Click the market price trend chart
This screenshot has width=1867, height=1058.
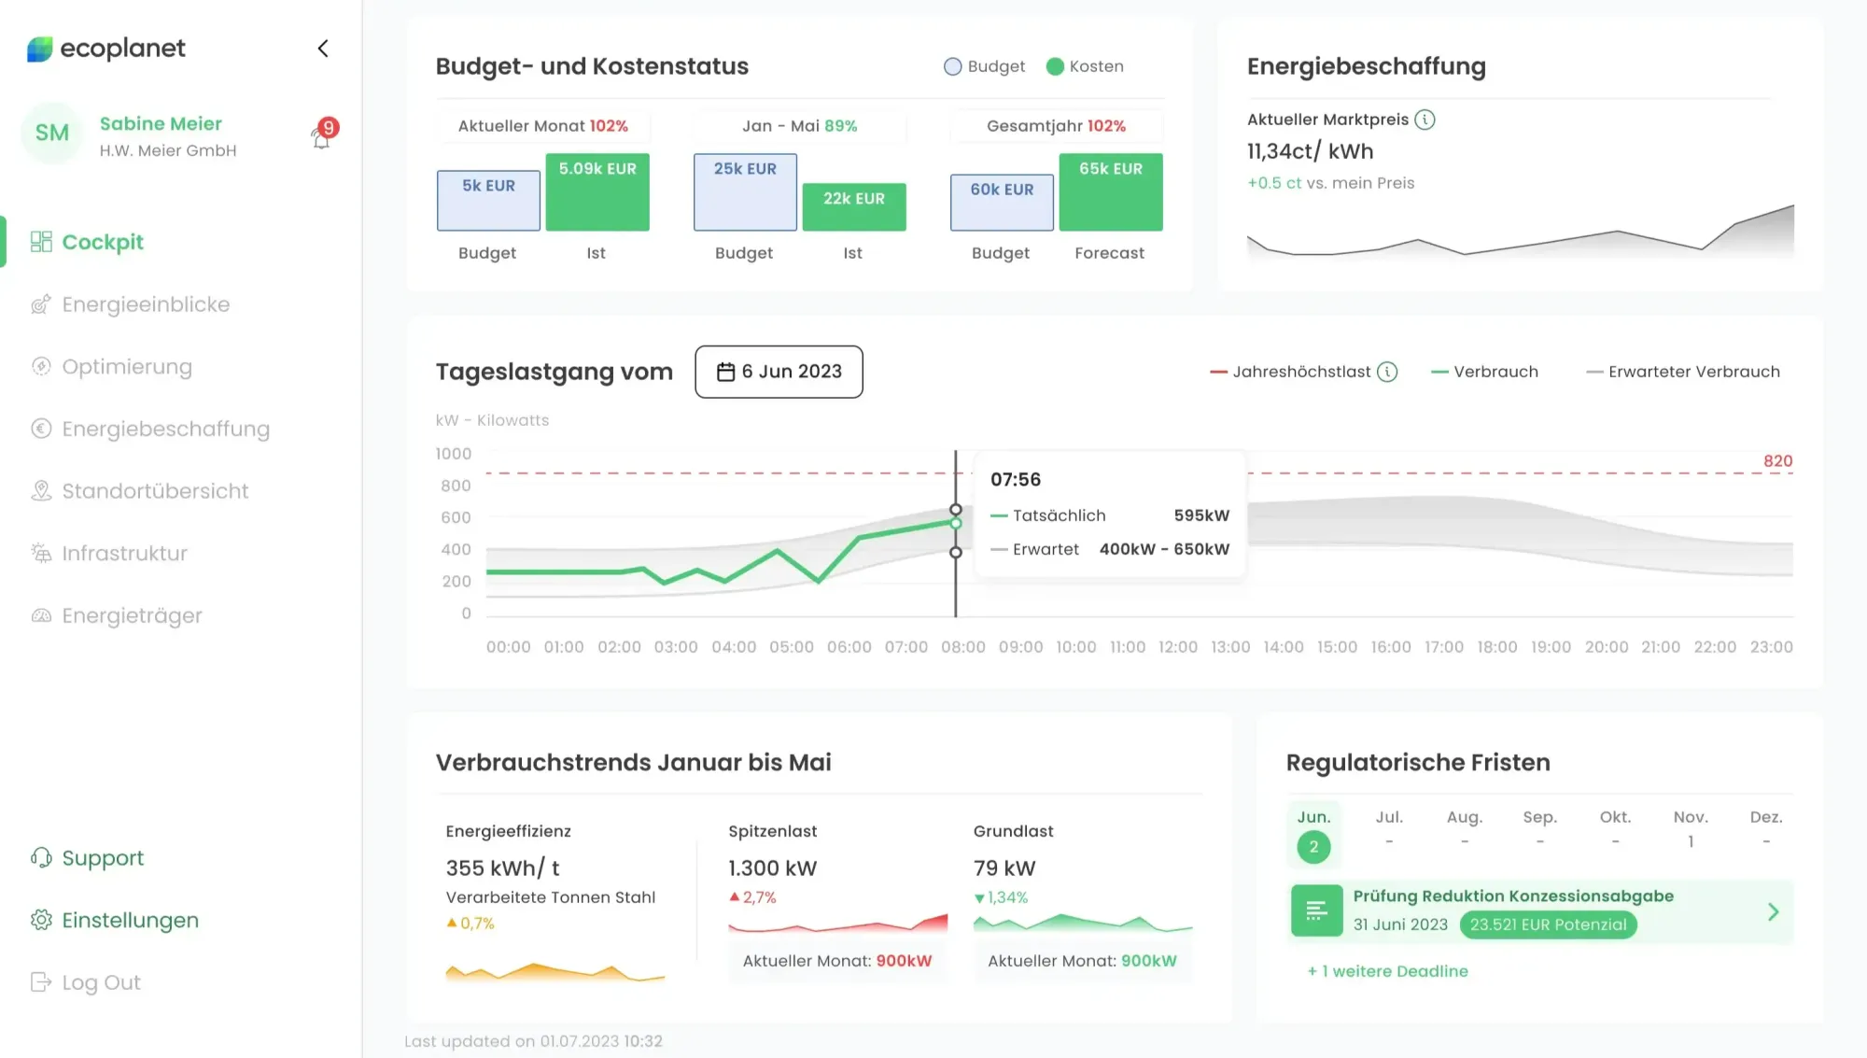pyautogui.click(x=1521, y=232)
